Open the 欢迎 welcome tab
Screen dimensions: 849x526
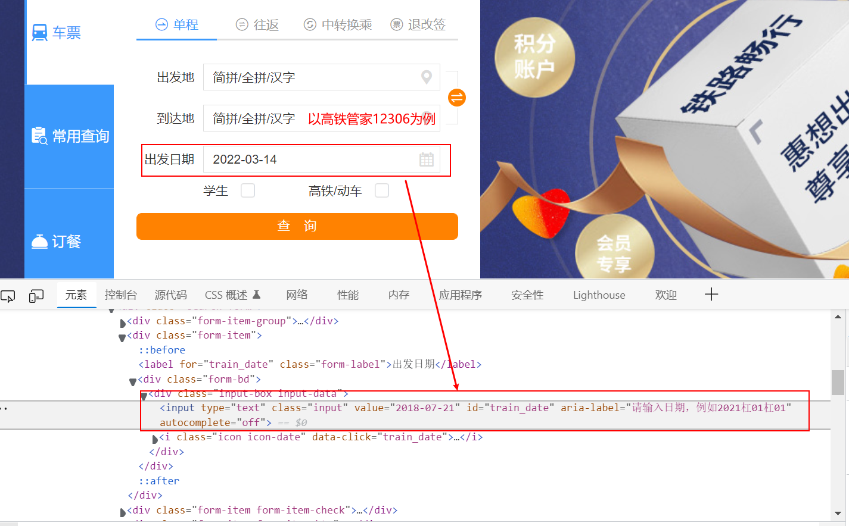[666, 295]
